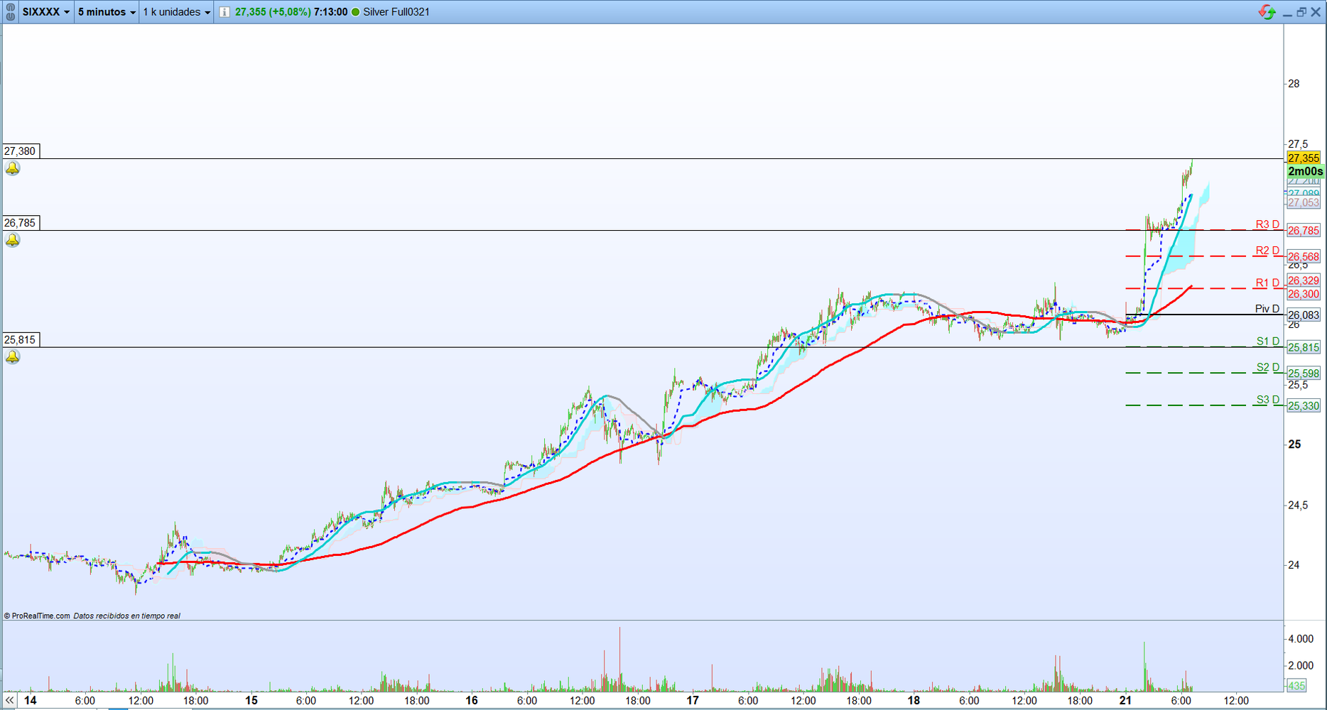Close the chart window

(1316, 12)
